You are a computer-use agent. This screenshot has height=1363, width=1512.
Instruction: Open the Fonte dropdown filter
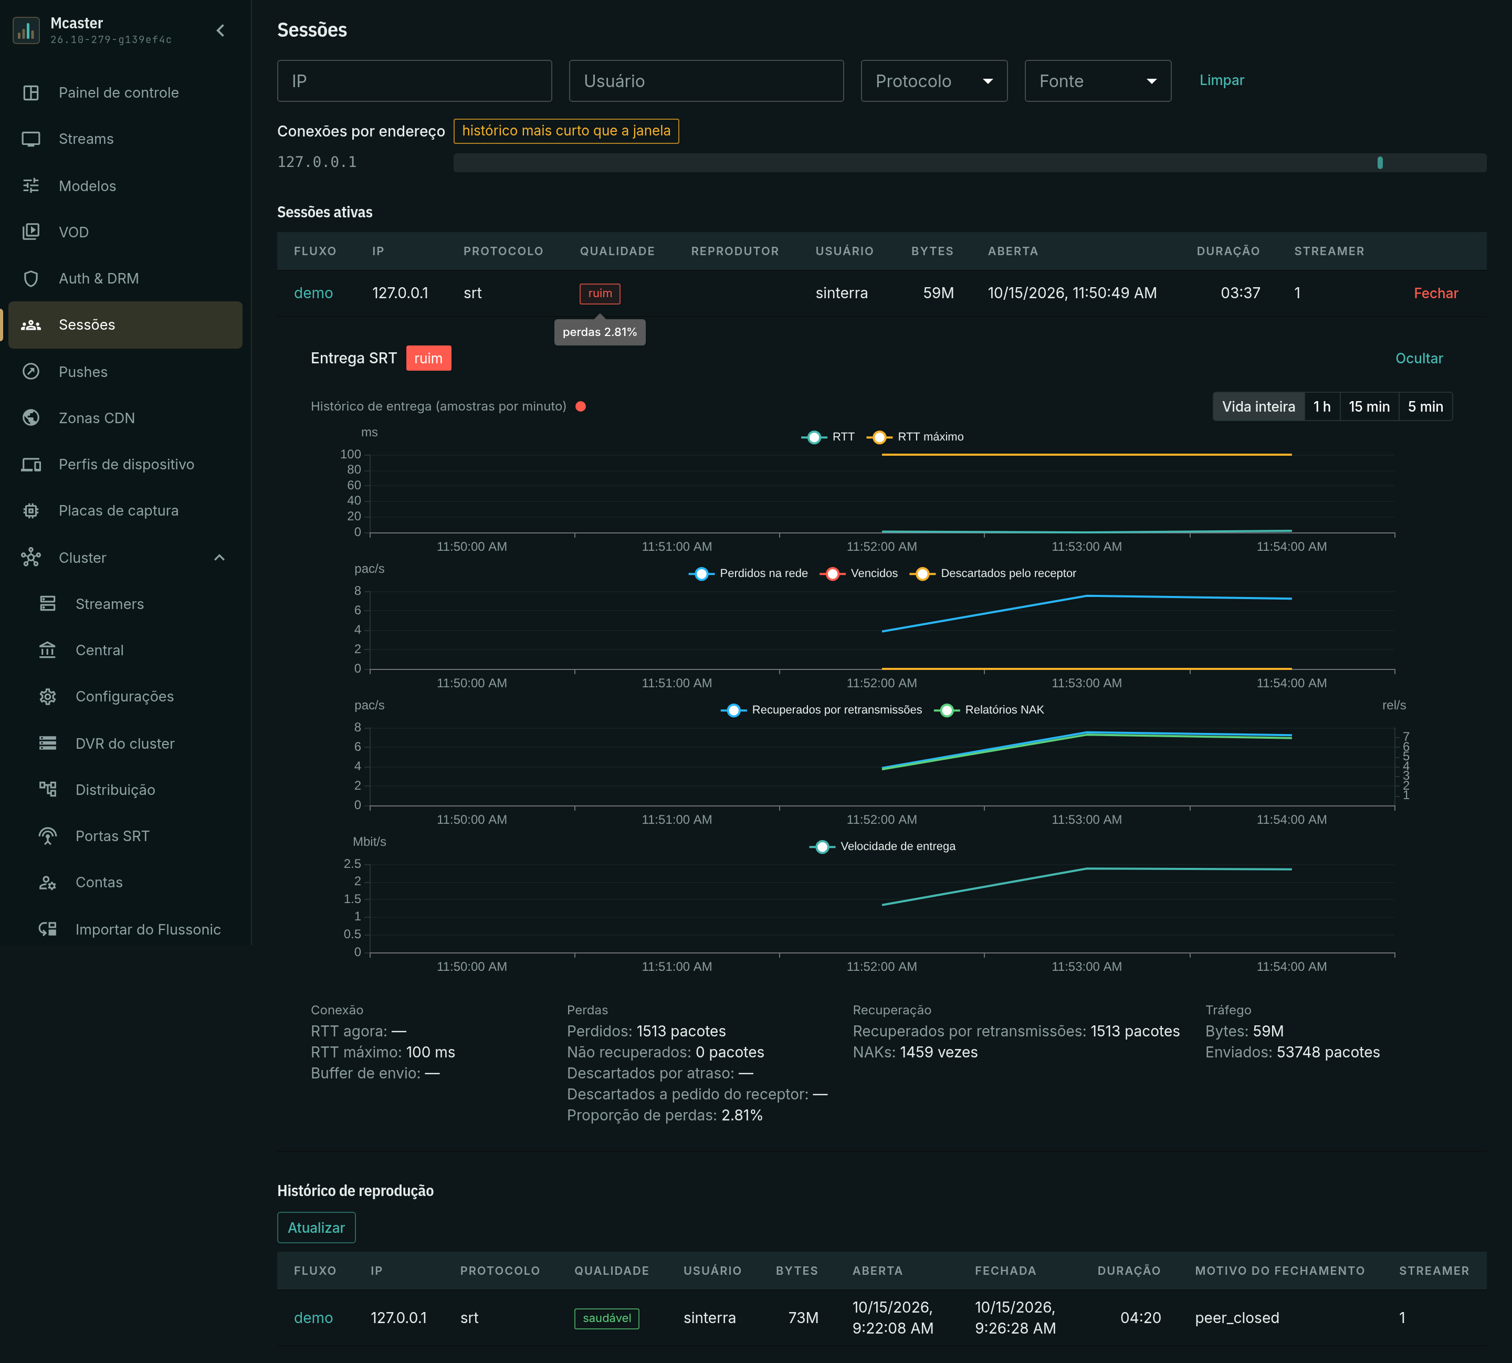(1098, 81)
